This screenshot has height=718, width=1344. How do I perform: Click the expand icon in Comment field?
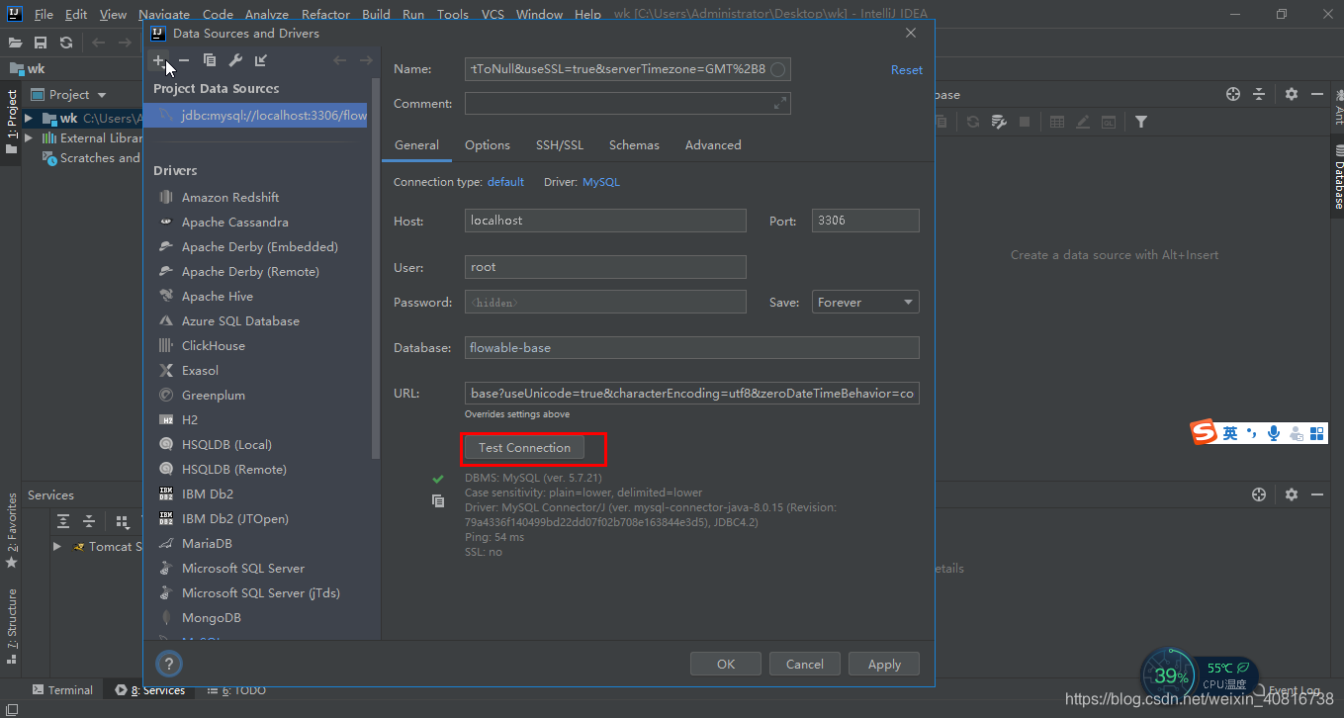779,103
